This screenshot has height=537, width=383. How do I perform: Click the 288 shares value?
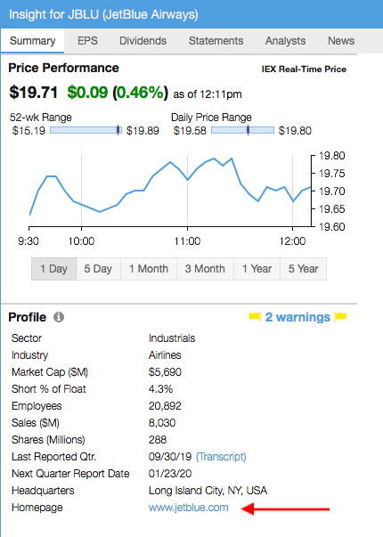(x=158, y=440)
